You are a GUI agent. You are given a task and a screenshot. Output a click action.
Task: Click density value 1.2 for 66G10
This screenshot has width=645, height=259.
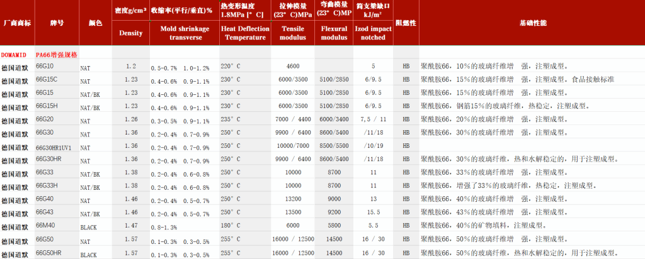131,66
